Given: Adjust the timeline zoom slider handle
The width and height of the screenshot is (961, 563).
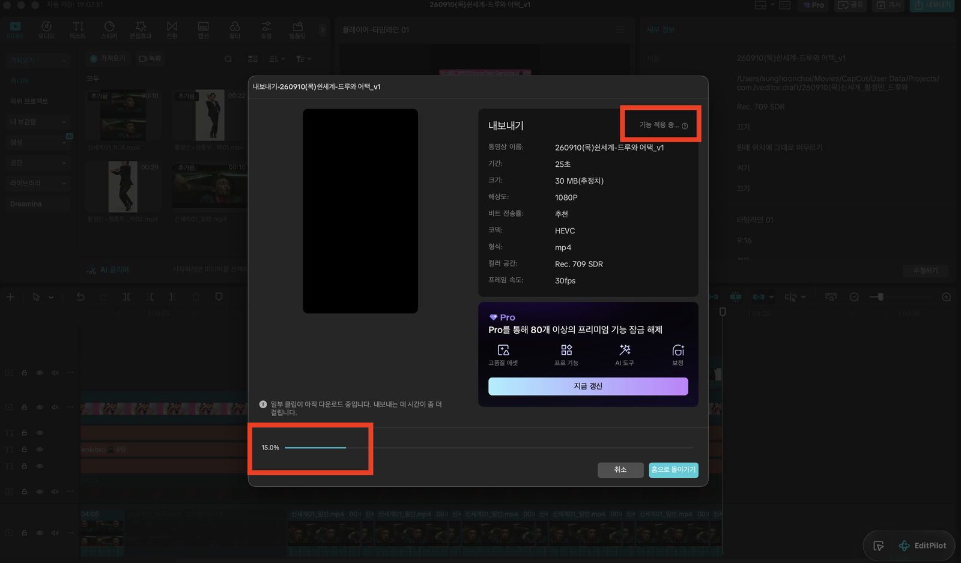Looking at the screenshot, I should [881, 297].
